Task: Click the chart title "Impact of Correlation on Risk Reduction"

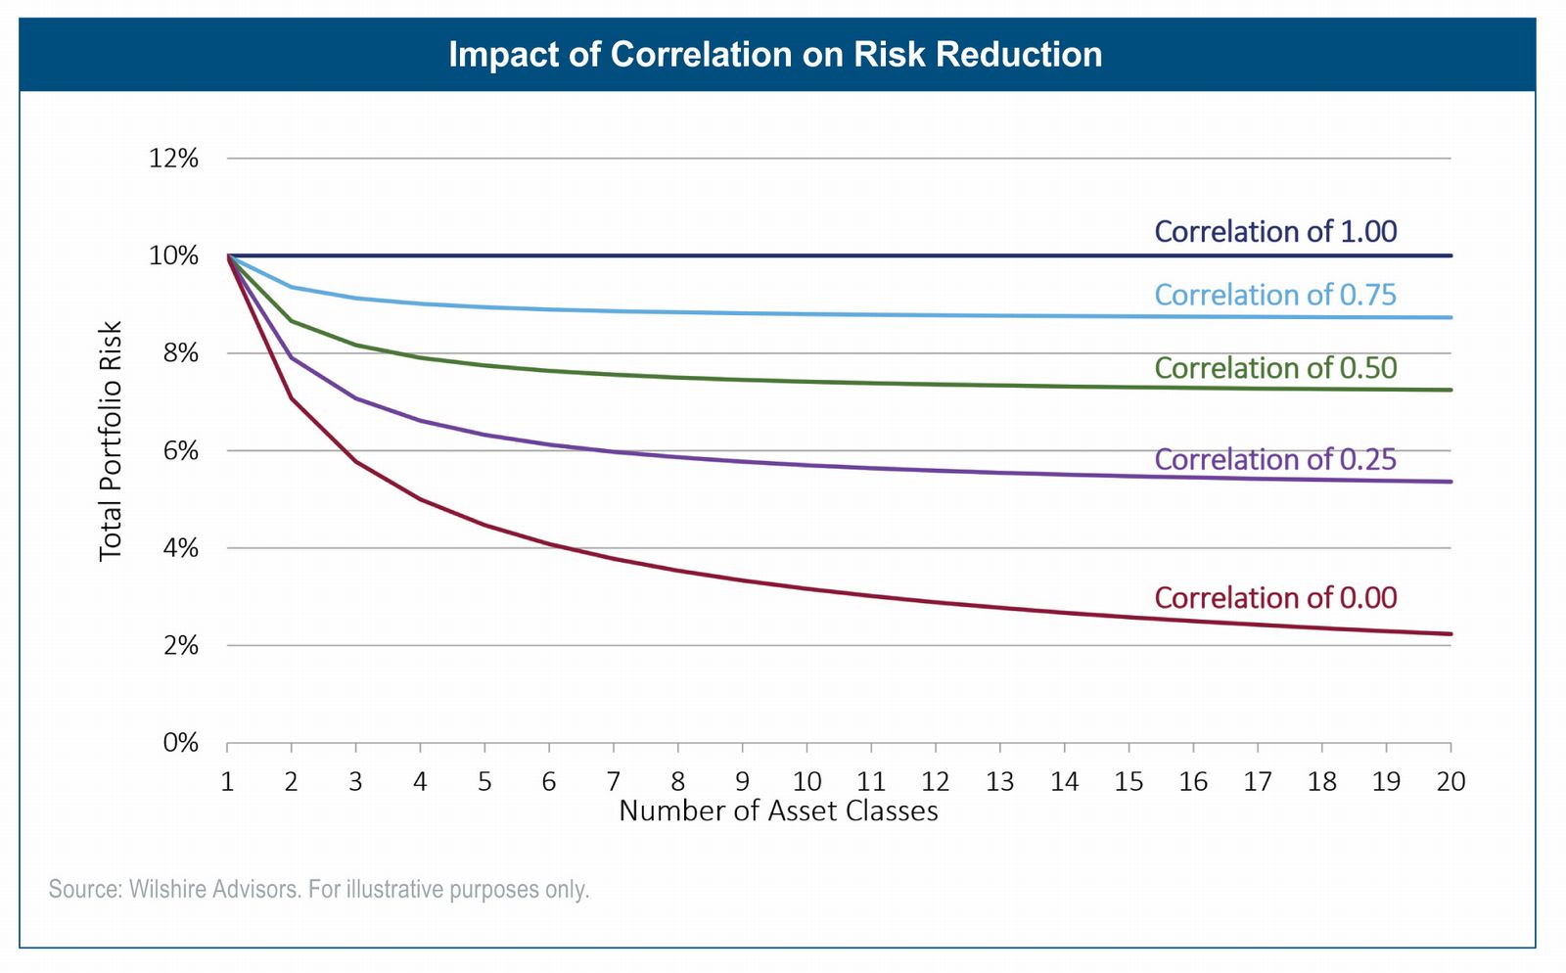Action: click(775, 55)
